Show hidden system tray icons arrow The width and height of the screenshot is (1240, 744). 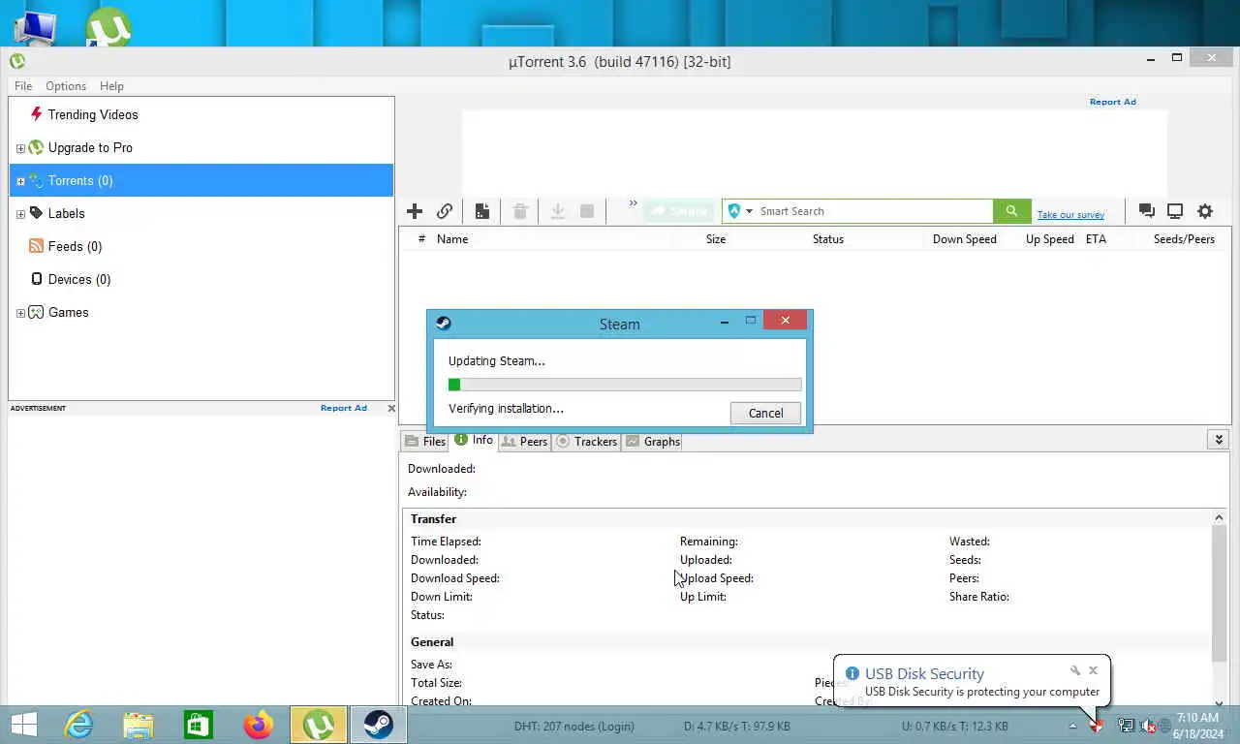pyautogui.click(x=1072, y=726)
